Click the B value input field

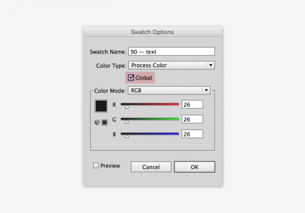pos(192,134)
